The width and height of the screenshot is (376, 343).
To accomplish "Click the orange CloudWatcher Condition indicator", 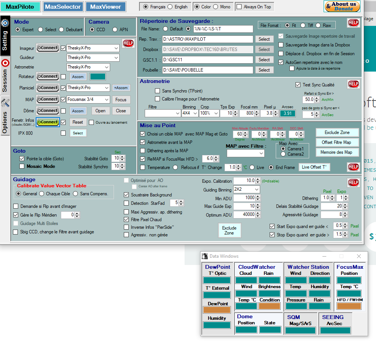I will [x=269, y=306].
